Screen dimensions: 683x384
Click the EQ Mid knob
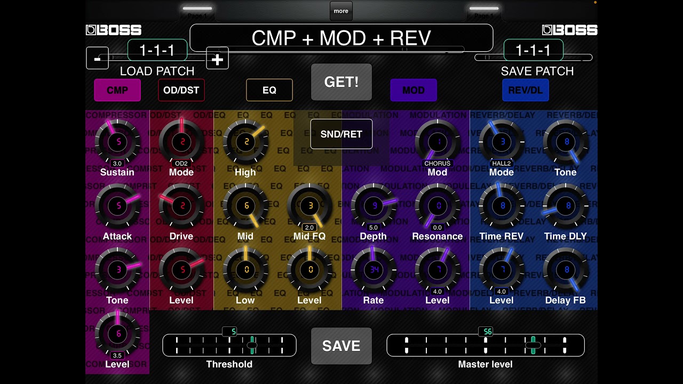tap(245, 206)
